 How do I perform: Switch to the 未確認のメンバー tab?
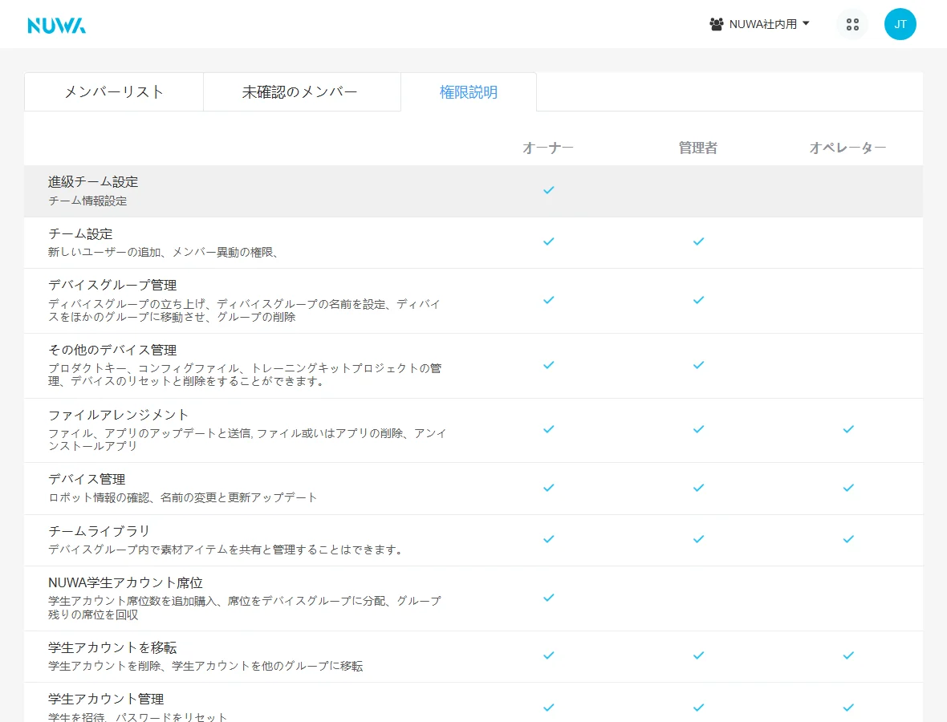(x=302, y=91)
